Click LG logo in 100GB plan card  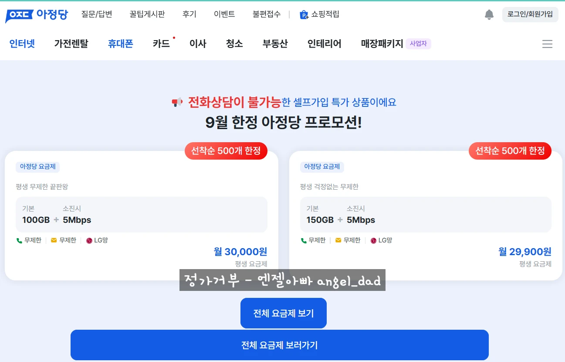[89, 240]
